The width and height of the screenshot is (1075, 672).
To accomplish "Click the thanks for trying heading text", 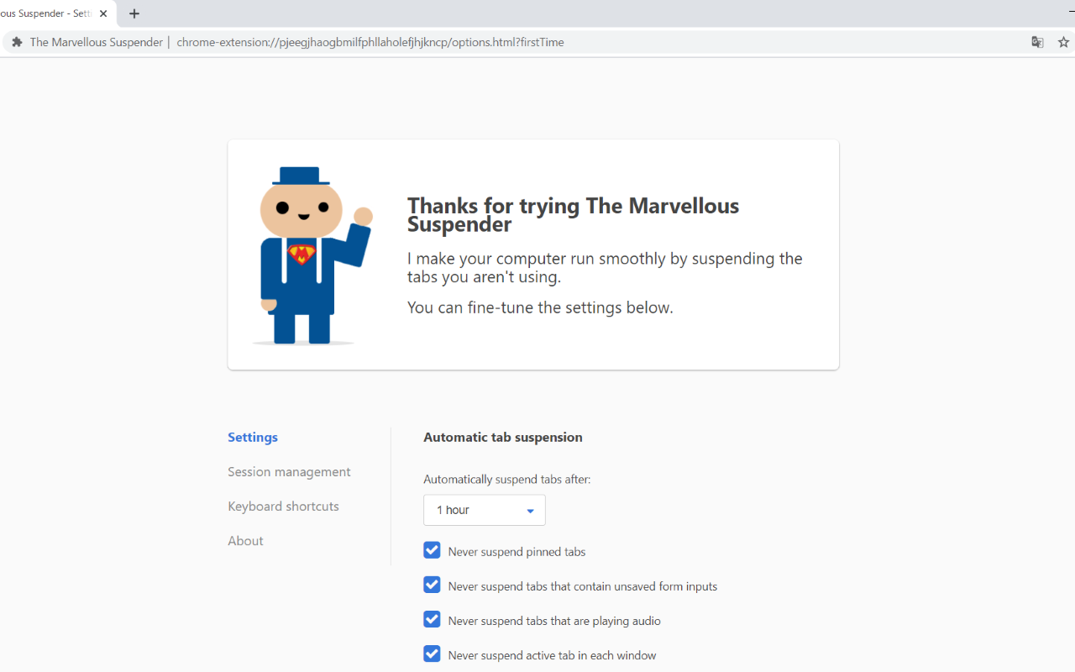I will click(573, 214).
